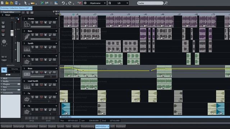Image resolution: width=230 pixels, height=129 pixels.
Task: Toggle speaker monitoring on Keys track
Action: pyautogui.click(x=46, y=72)
